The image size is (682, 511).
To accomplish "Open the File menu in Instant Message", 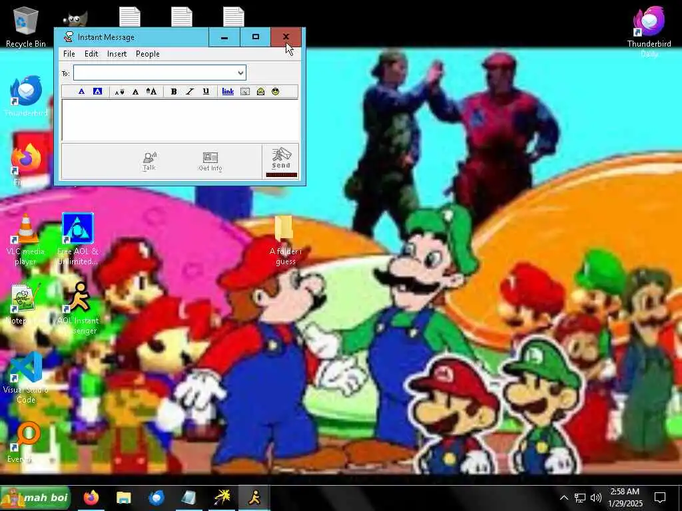I will coord(69,54).
